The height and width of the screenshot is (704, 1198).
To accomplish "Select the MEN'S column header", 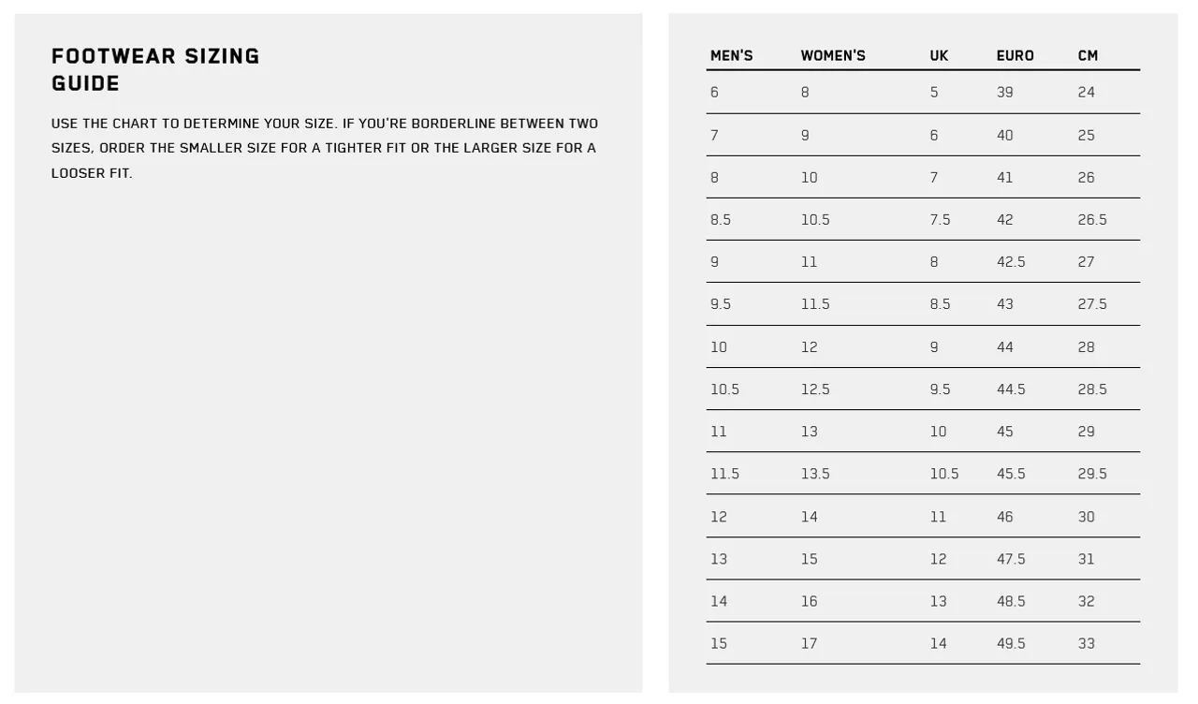I will point(732,56).
